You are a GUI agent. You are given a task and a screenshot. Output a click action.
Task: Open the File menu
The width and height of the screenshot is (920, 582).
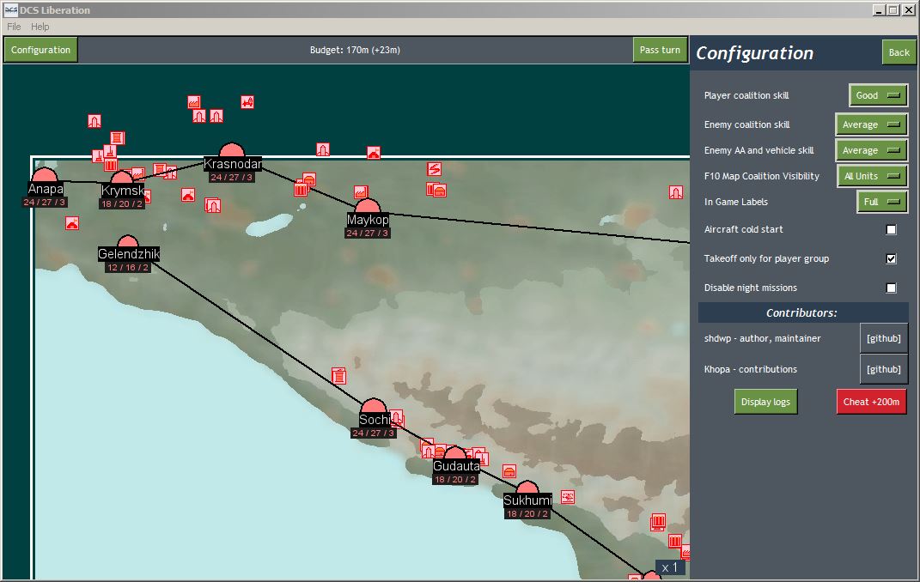coord(14,27)
